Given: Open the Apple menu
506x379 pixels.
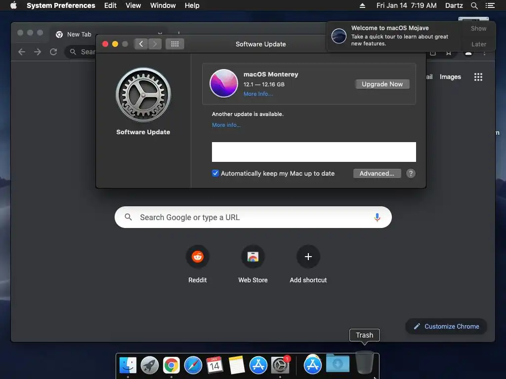Looking at the screenshot, I should pos(13,5).
